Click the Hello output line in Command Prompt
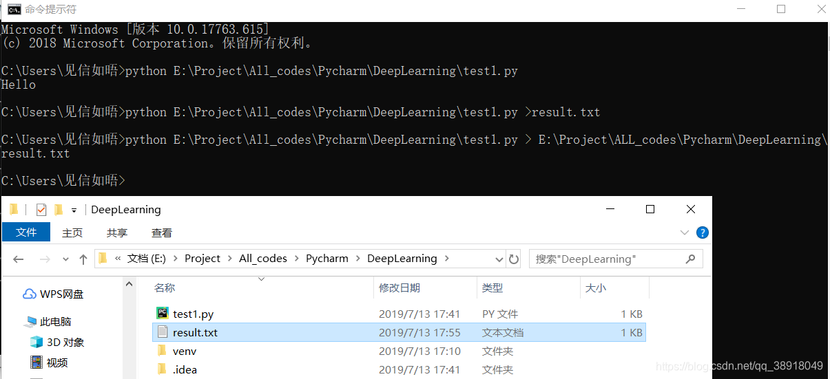The image size is (830, 379). tap(19, 85)
